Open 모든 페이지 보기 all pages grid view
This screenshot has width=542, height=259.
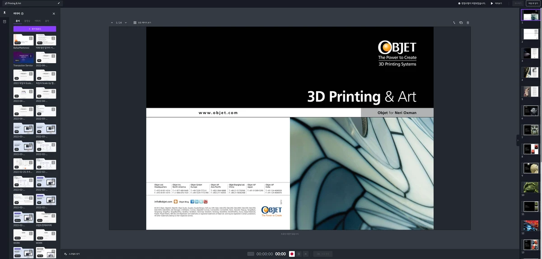point(142,23)
